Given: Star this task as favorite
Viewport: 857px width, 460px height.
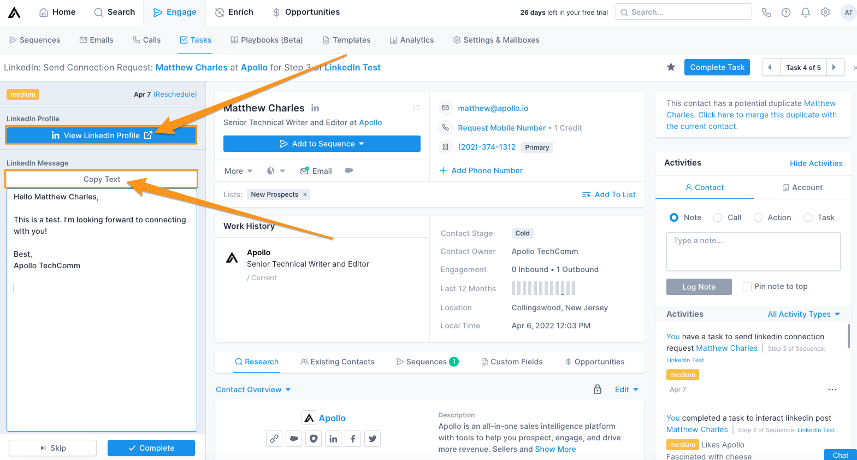Looking at the screenshot, I should point(671,67).
